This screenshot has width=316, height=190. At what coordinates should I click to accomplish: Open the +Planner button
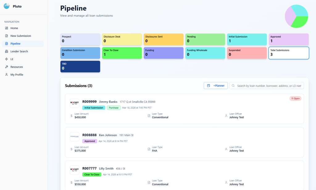point(216,86)
